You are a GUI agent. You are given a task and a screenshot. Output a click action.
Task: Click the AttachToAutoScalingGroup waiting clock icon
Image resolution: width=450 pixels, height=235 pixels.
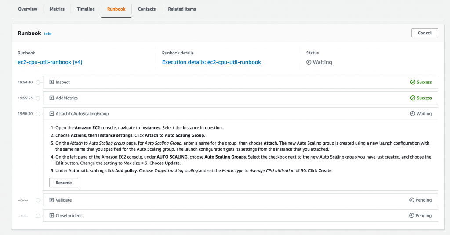point(412,114)
